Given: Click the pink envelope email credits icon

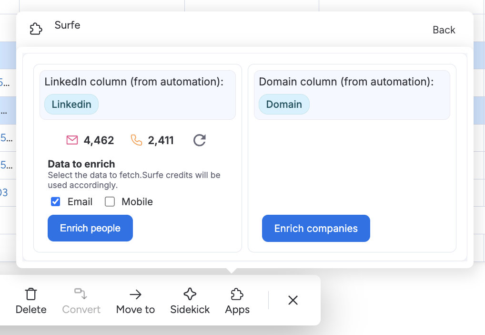Looking at the screenshot, I should tap(72, 140).
